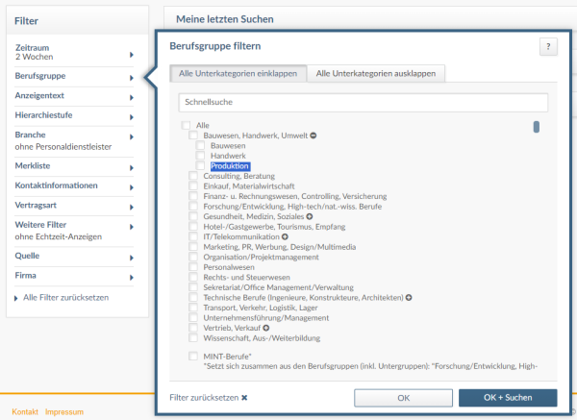Expand Gesundheit, Medizin, Soziales subcategories
Viewport: 577px width, 420px height.
[310, 216]
